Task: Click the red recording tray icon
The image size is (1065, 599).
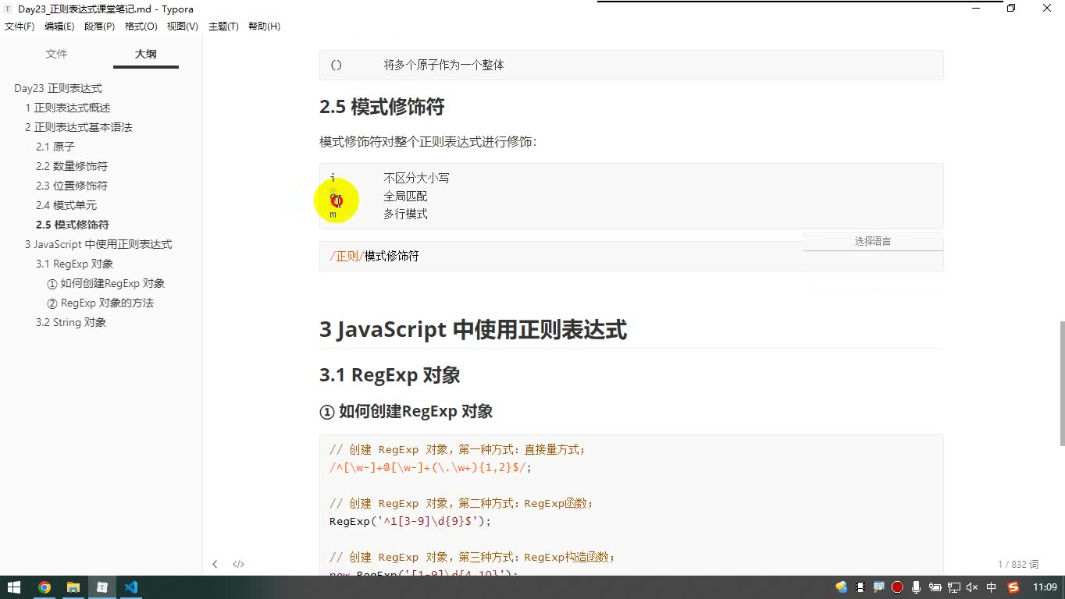Action: [897, 587]
